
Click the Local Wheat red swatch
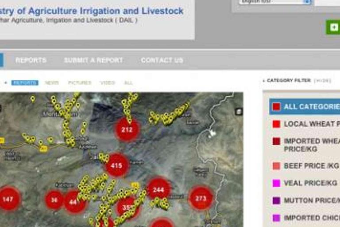[276, 124]
